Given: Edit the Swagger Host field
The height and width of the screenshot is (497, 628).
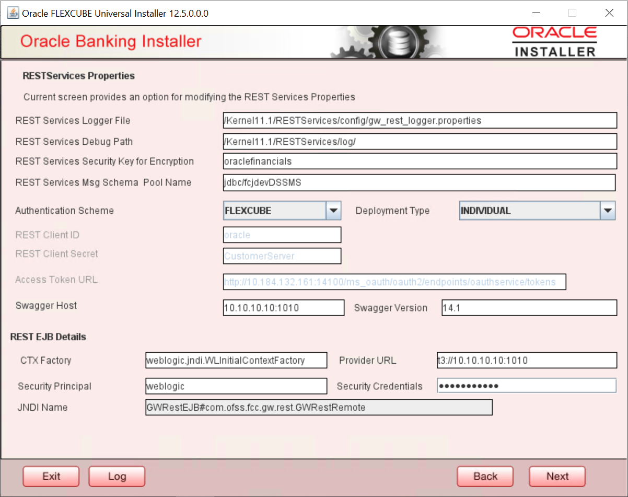Looking at the screenshot, I should tap(284, 308).
